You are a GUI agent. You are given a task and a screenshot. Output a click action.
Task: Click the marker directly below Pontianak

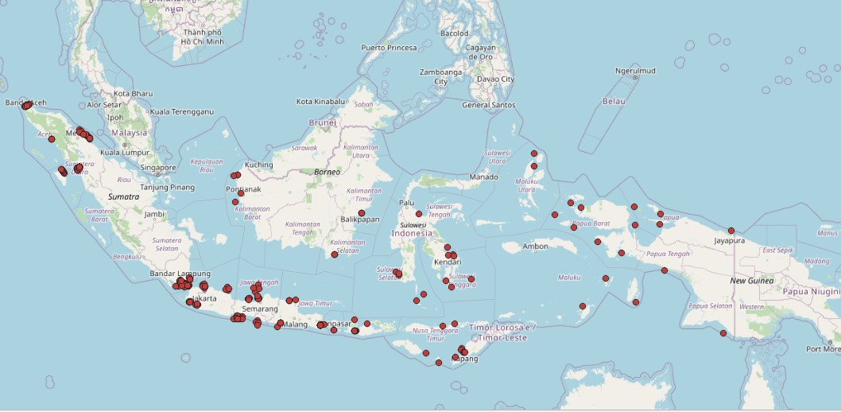(x=235, y=202)
